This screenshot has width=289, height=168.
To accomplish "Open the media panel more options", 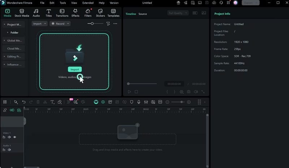I will click(x=115, y=23).
